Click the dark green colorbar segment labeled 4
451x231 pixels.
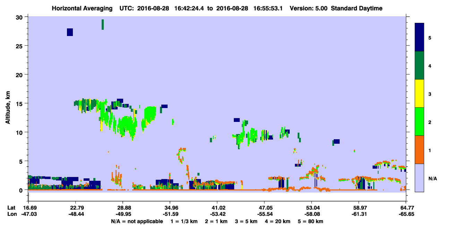pyautogui.click(x=419, y=65)
